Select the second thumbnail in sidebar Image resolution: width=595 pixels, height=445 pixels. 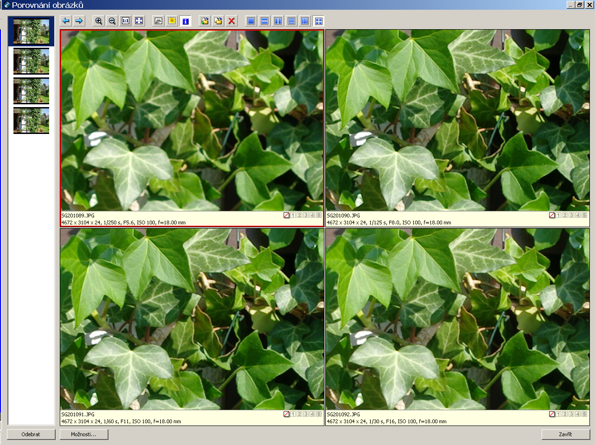31,61
